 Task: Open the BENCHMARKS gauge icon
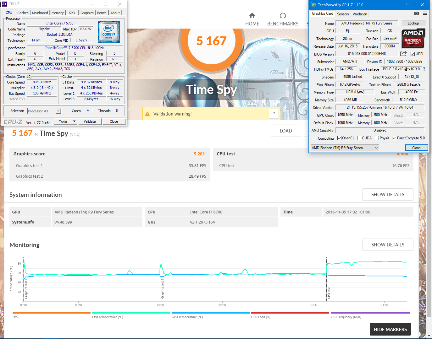coord(283,15)
